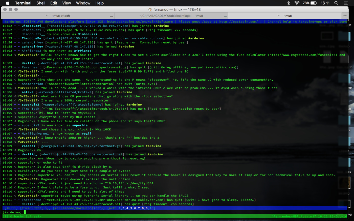Viewport: 354px width, 221px height.
Task: Open Notification Center list icon
Action: (x=345, y=3)
